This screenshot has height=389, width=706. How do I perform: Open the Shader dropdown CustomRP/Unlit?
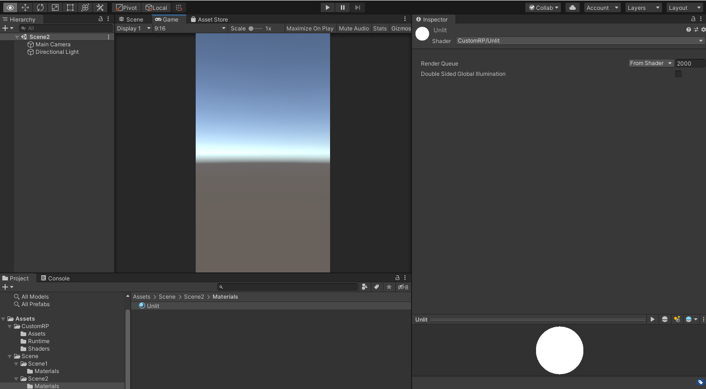(580, 41)
